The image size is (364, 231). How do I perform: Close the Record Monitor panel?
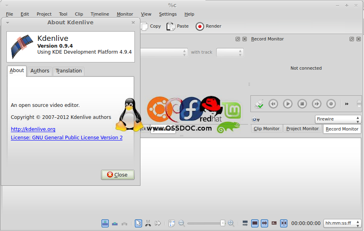(x=359, y=39)
